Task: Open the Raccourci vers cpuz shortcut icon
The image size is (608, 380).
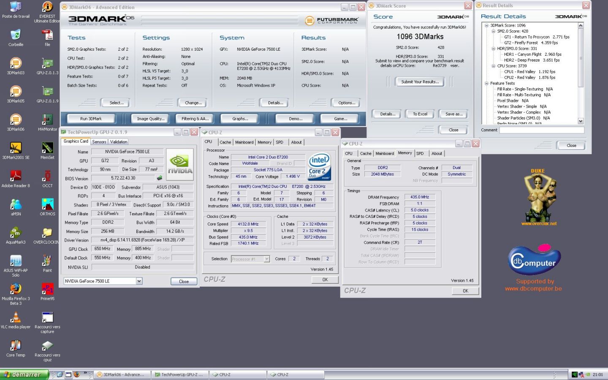Action: pos(47,346)
